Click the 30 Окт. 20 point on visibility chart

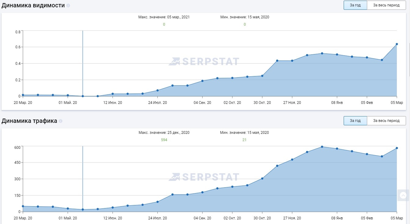(262, 76)
